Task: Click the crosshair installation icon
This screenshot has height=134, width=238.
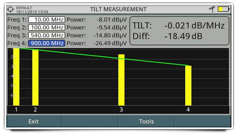Action: coord(11,9)
